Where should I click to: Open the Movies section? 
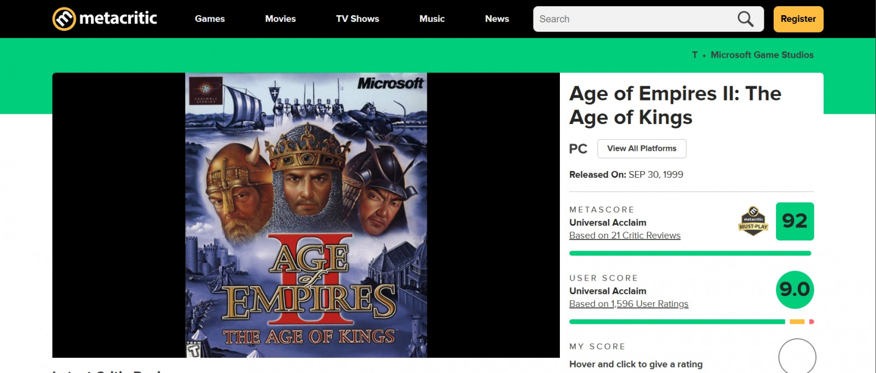tap(280, 19)
